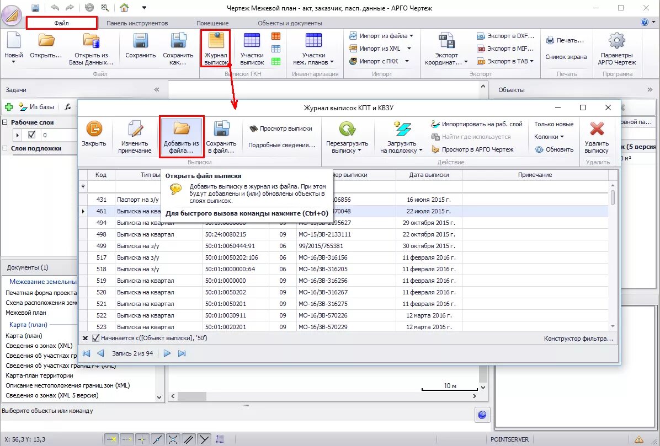Click home icon in quick access toolbar
Image resolution: width=660 pixels, height=446 pixels.
pyautogui.click(x=124, y=8)
